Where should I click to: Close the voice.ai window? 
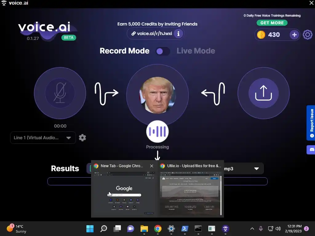(x=311, y=3)
